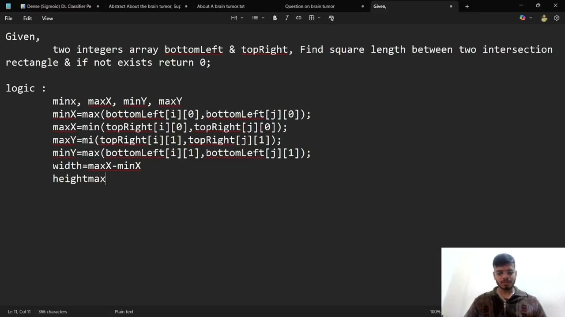The image size is (565, 317).
Task: Insert a link with the link icon
Action: click(x=298, y=18)
